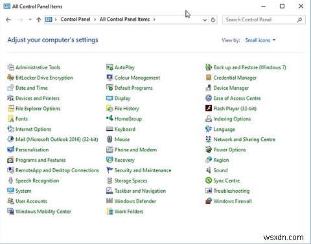The height and width of the screenshot is (244, 311).
Task: Open the System link
Action: tap(23, 191)
